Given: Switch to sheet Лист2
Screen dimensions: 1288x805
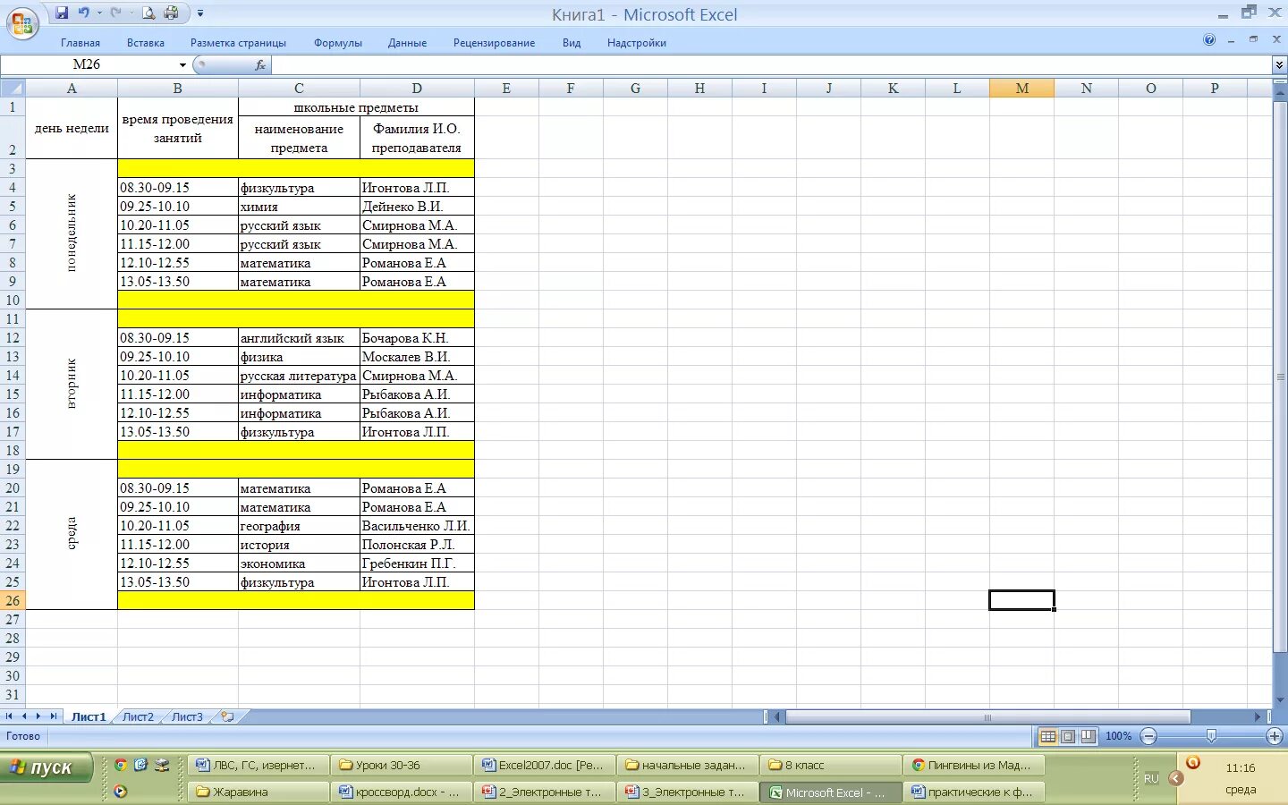Looking at the screenshot, I should [138, 716].
